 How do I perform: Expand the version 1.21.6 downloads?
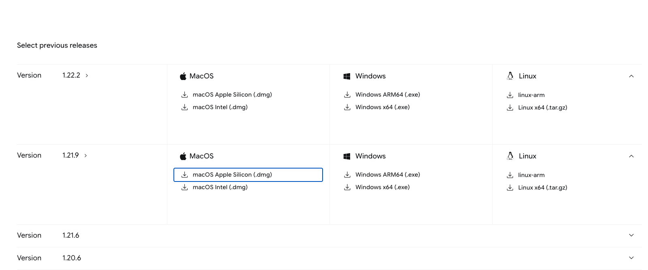[x=631, y=235]
